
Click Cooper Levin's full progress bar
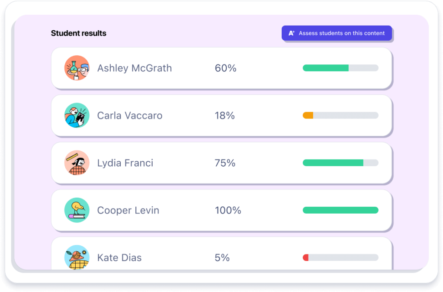point(340,210)
